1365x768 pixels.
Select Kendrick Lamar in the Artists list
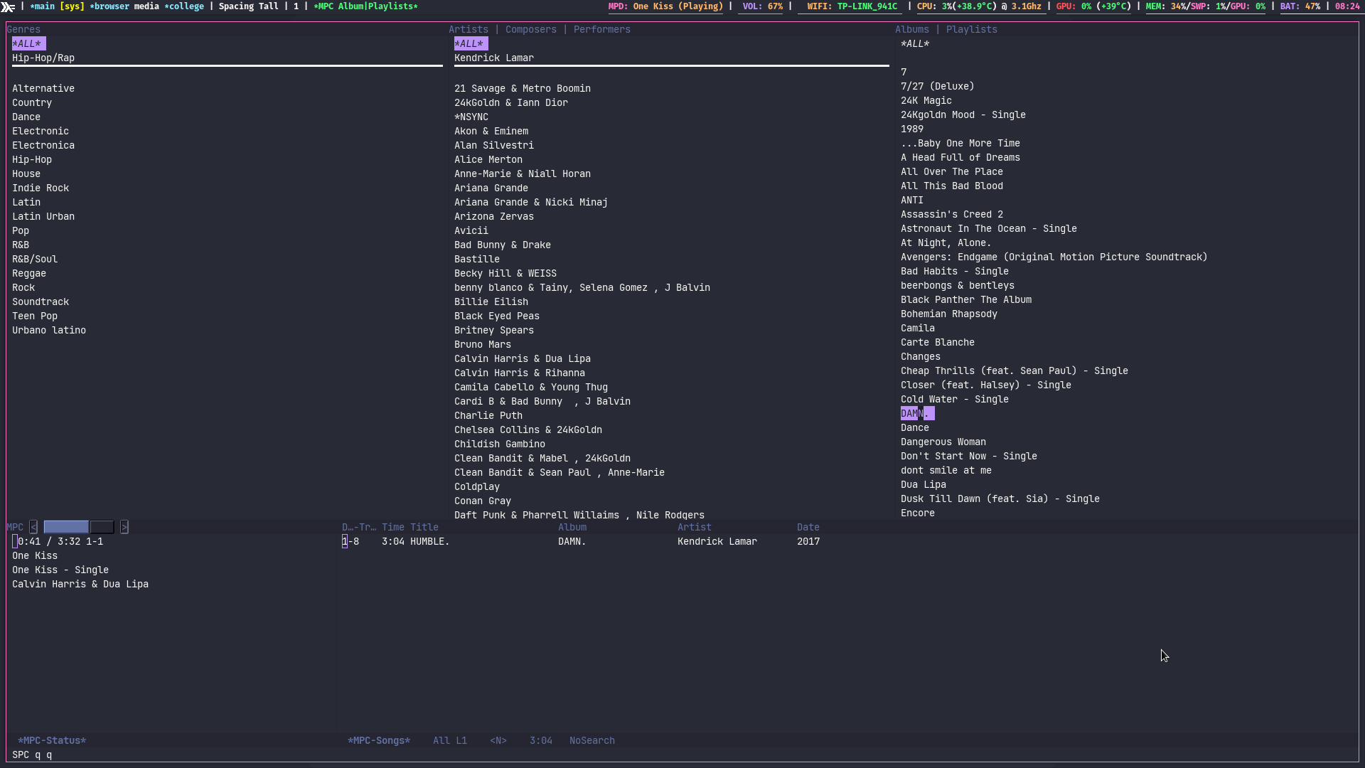(x=493, y=58)
